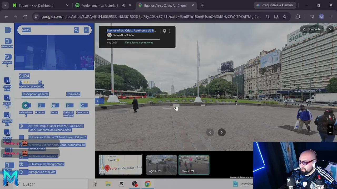Go to the next Street View image
Viewport: 337px width, 189px height.
coord(222,132)
